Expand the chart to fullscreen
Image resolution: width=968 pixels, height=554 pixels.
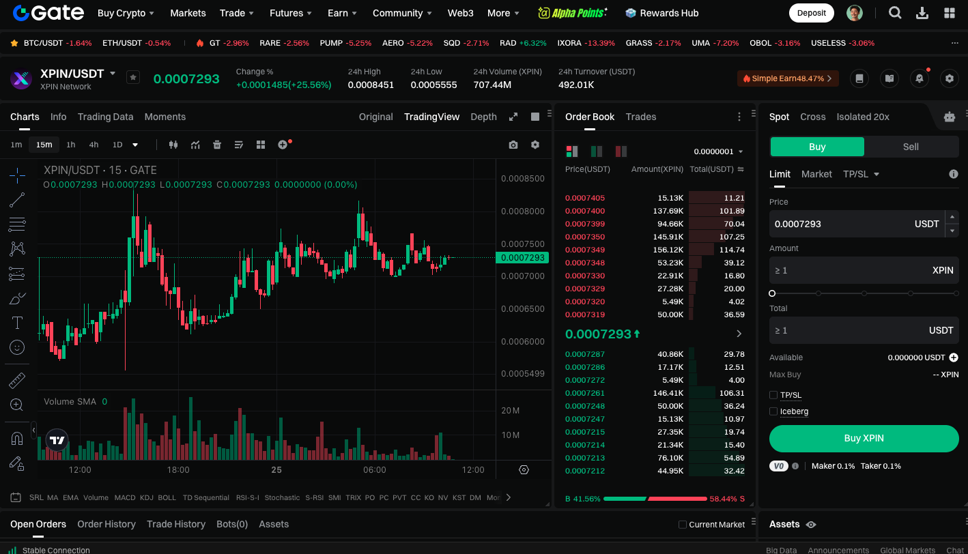point(513,117)
